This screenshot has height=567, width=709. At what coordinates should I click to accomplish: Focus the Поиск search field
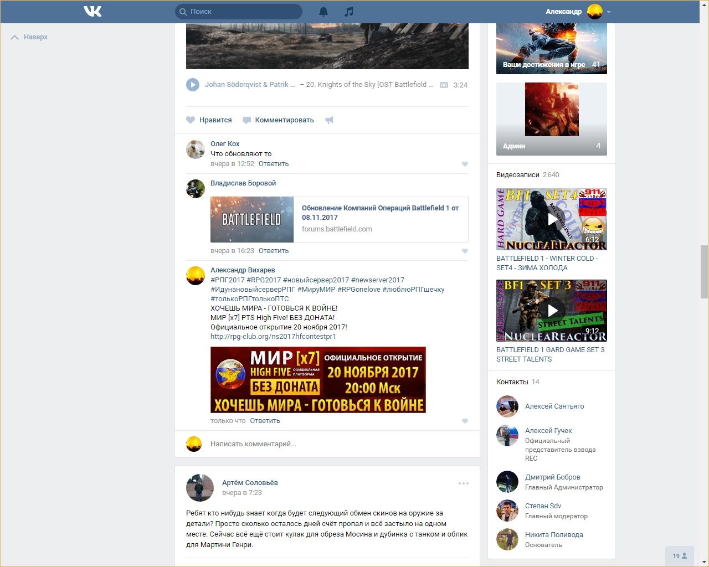tap(239, 12)
